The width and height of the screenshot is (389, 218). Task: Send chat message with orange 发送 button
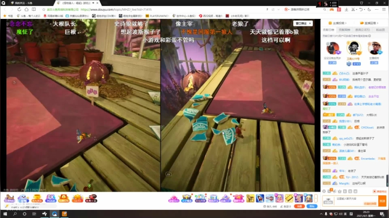point(382,201)
